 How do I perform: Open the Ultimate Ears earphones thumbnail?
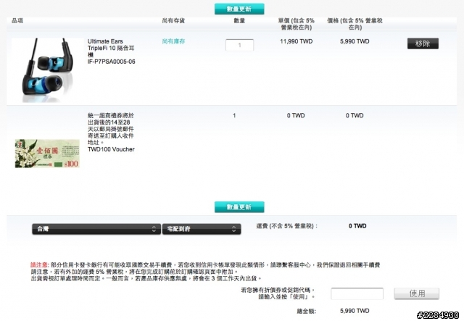(47, 70)
